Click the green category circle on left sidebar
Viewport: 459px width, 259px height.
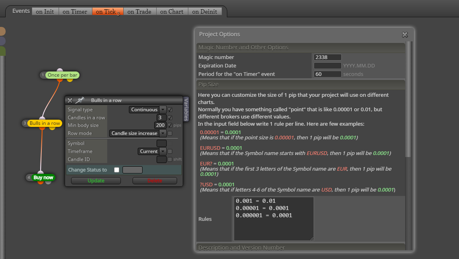pos(2,51)
